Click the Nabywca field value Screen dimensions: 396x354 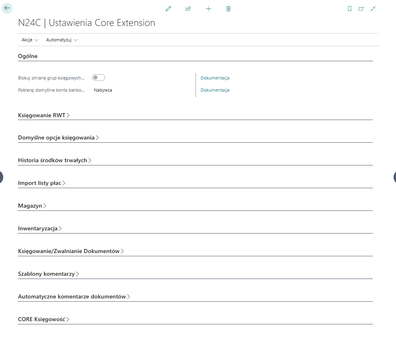pos(103,90)
